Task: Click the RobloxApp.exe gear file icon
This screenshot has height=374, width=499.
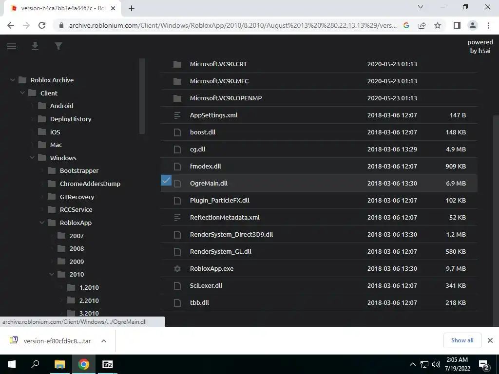Action: [x=177, y=269]
